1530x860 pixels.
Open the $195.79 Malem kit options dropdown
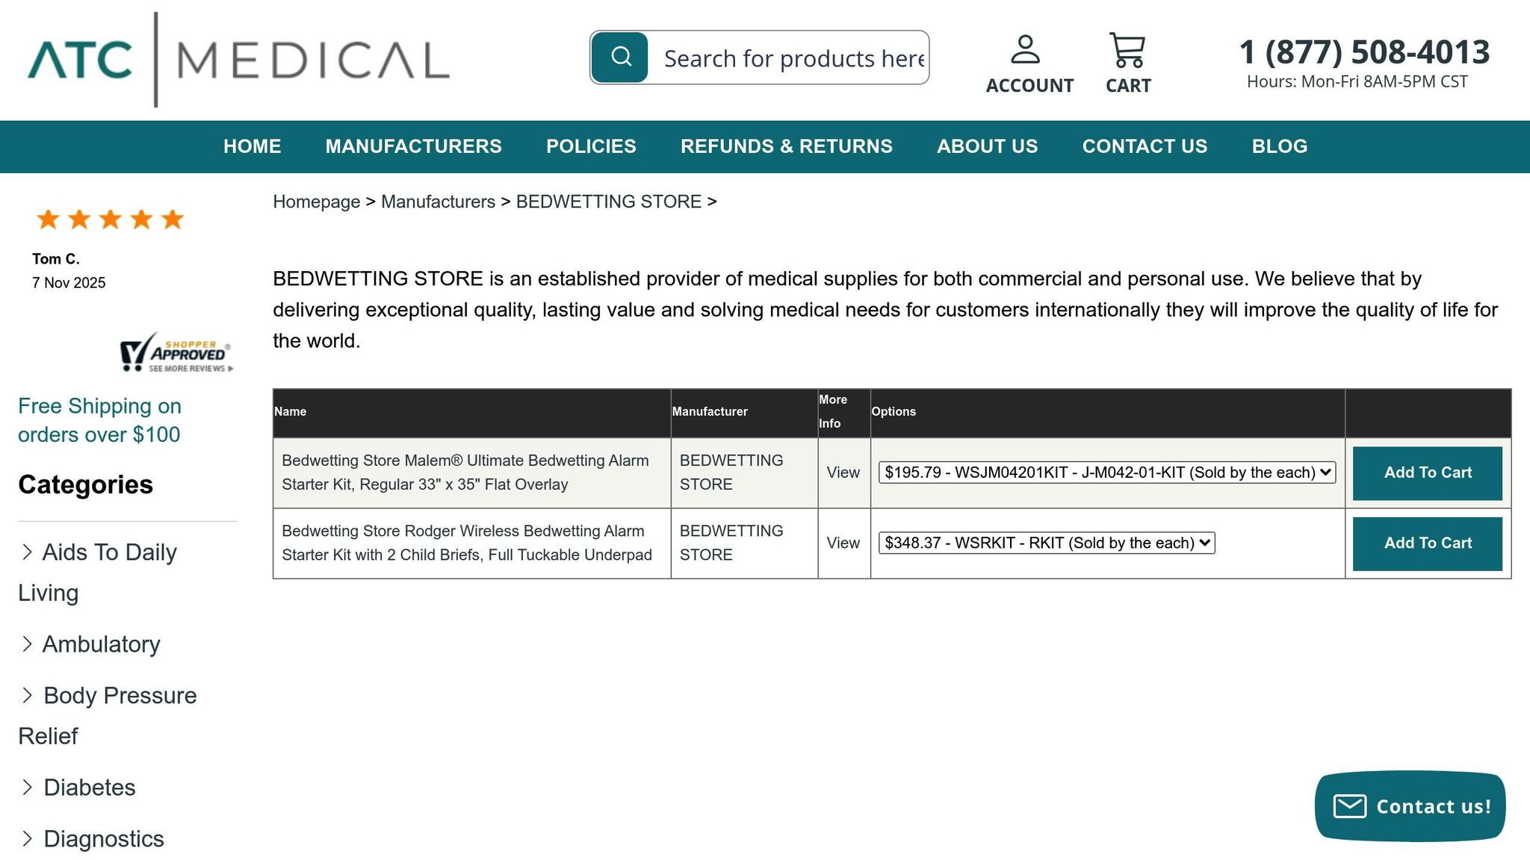(x=1106, y=473)
